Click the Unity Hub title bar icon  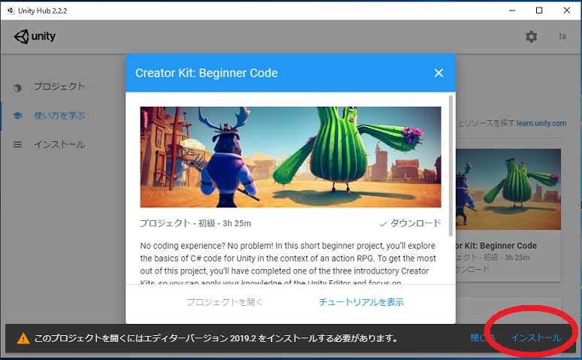(x=11, y=11)
